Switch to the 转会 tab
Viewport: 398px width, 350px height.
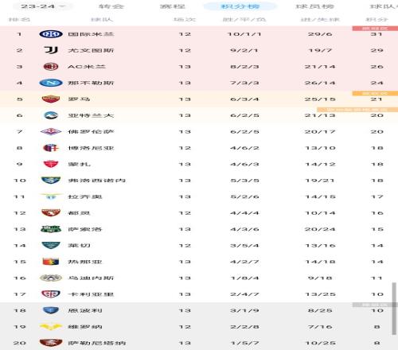[111, 6]
